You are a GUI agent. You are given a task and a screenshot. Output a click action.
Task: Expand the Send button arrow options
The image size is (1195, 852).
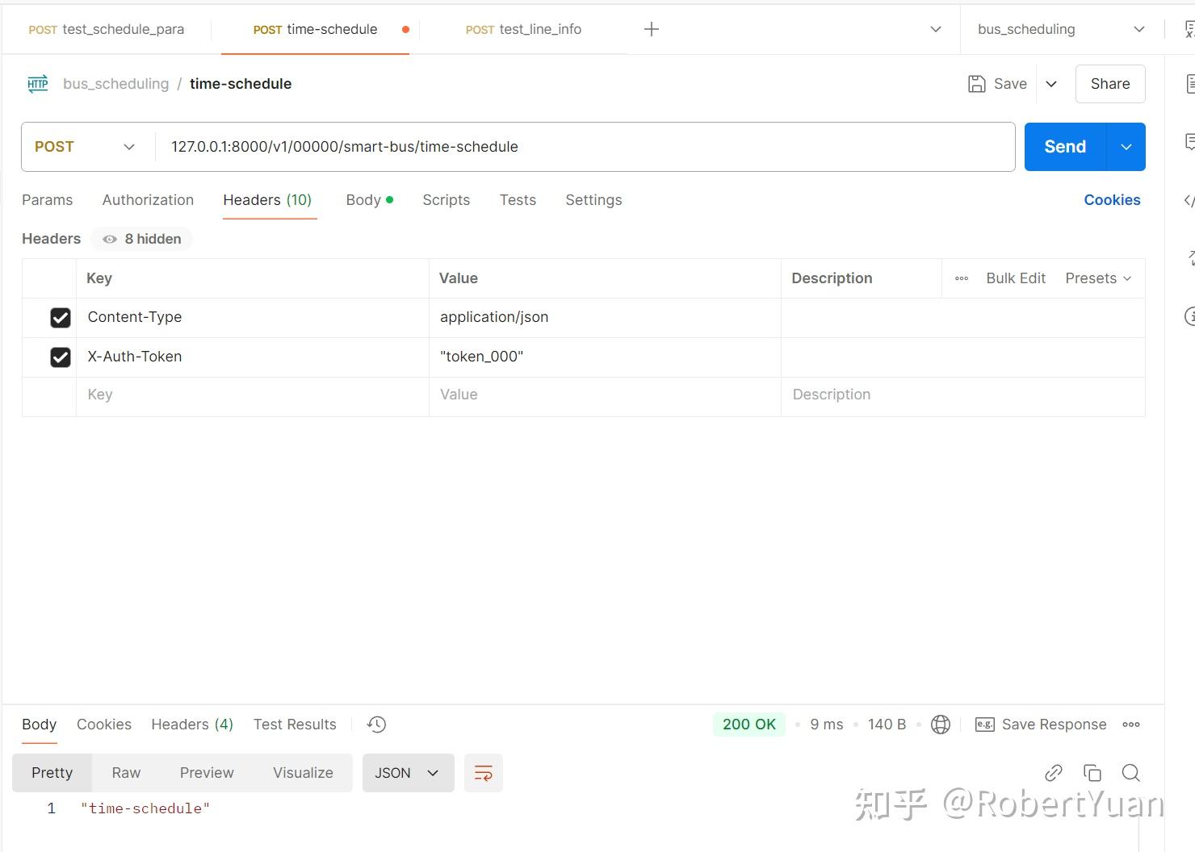[x=1126, y=147]
